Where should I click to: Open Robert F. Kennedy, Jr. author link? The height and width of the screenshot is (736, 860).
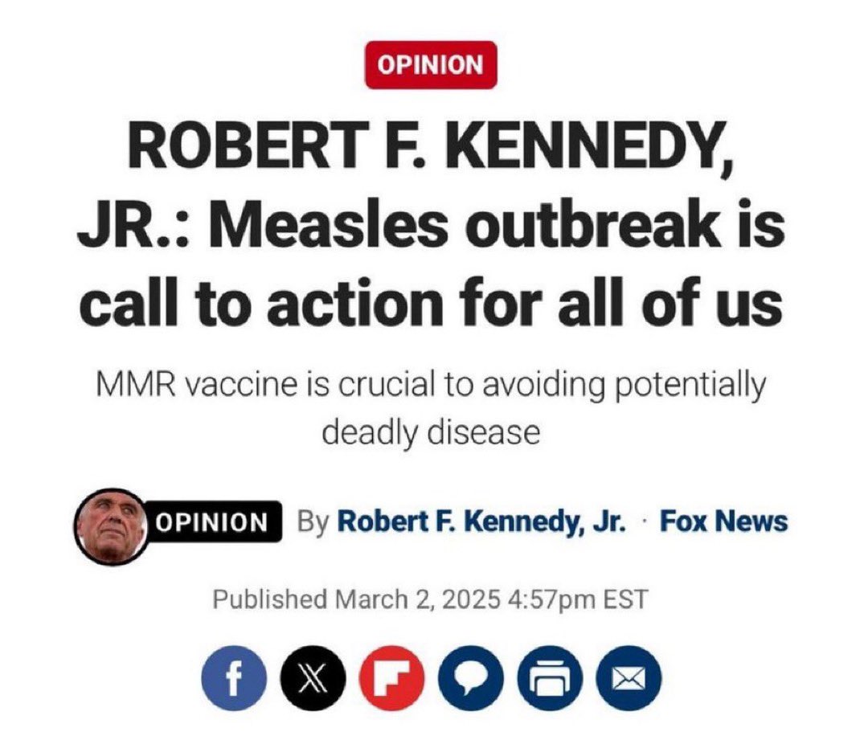481,521
